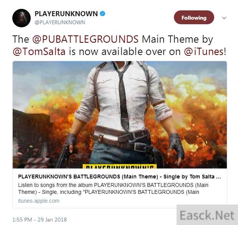Open the @PUBATTLEGROUNDS mention
Viewport: 238px width, 225px height.
(85, 39)
